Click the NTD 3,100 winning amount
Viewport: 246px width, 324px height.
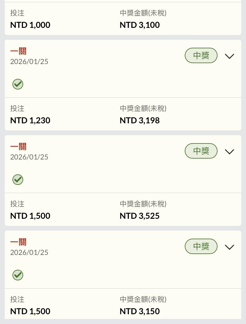[140, 25]
